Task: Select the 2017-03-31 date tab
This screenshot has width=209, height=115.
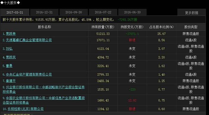Action: pos(15,13)
